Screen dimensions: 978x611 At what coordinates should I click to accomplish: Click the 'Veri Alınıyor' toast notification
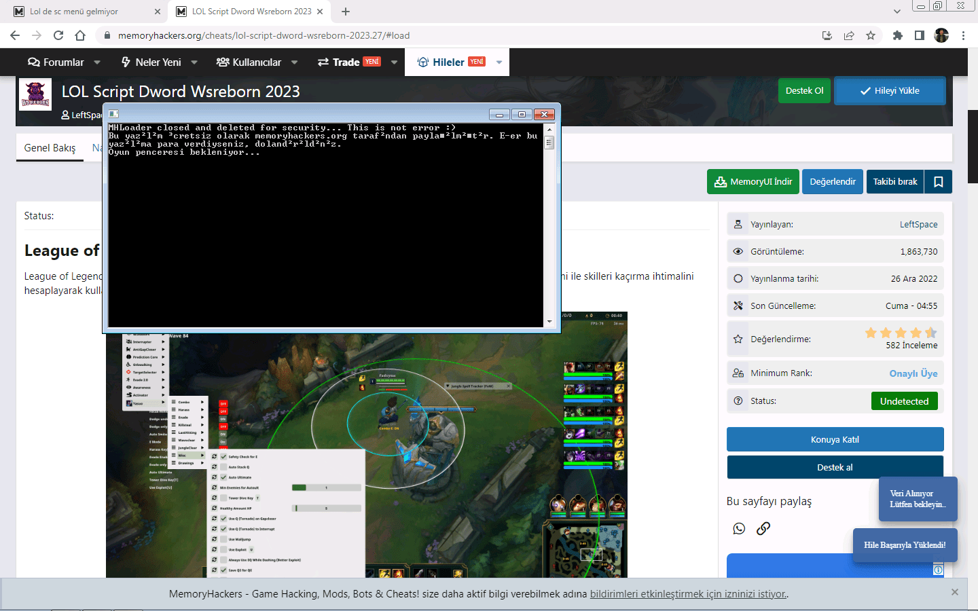pyautogui.click(x=918, y=499)
